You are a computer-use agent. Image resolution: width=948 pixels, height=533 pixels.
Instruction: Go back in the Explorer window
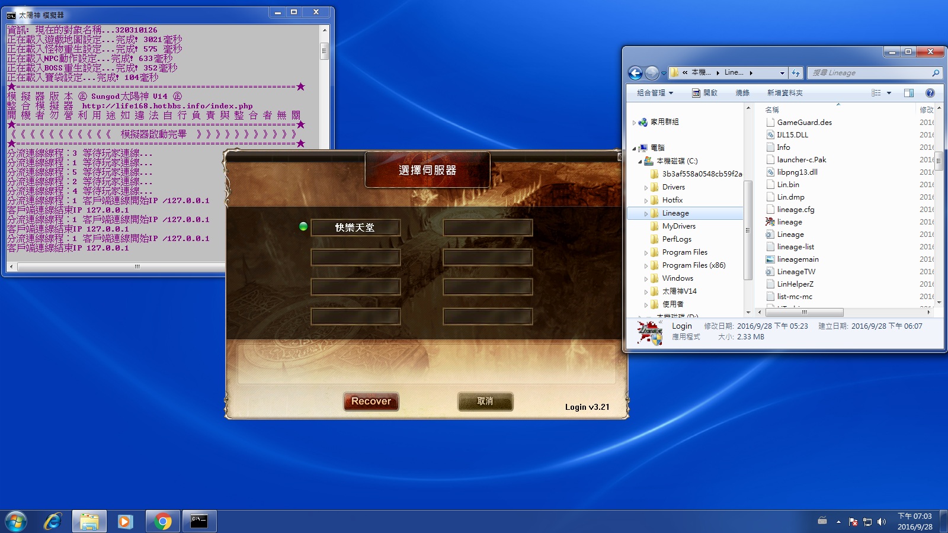(x=635, y=73)
